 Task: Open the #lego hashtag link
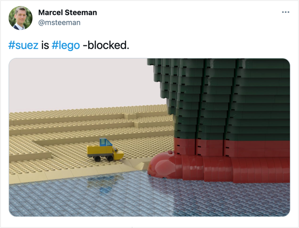[66, 45]
